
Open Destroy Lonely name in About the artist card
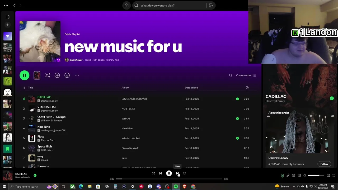point(278,158)
